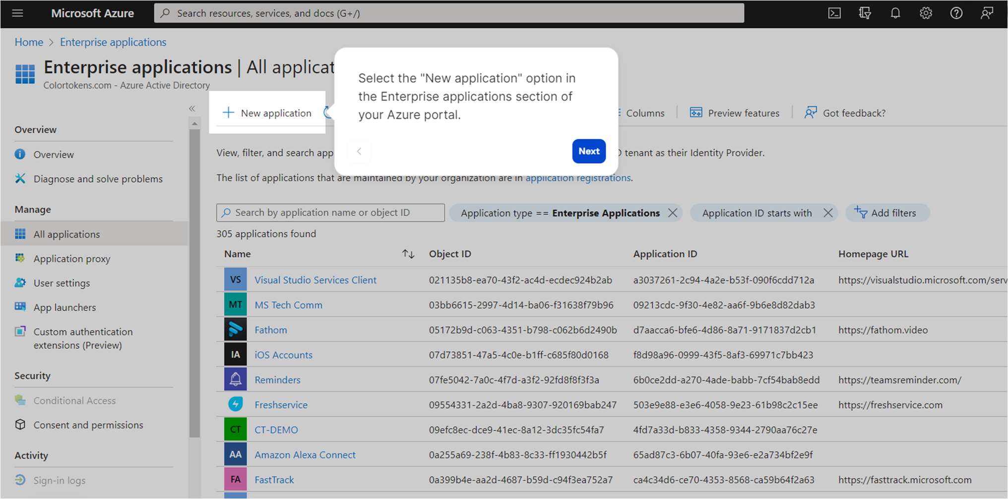Collapse the left navigation pane
The width and height of the screenshot is (1008, 499).
[x=192, y=108]
